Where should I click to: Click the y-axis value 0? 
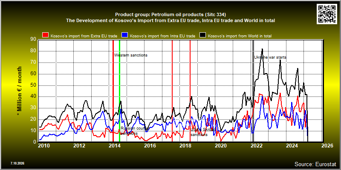[35, 142]
